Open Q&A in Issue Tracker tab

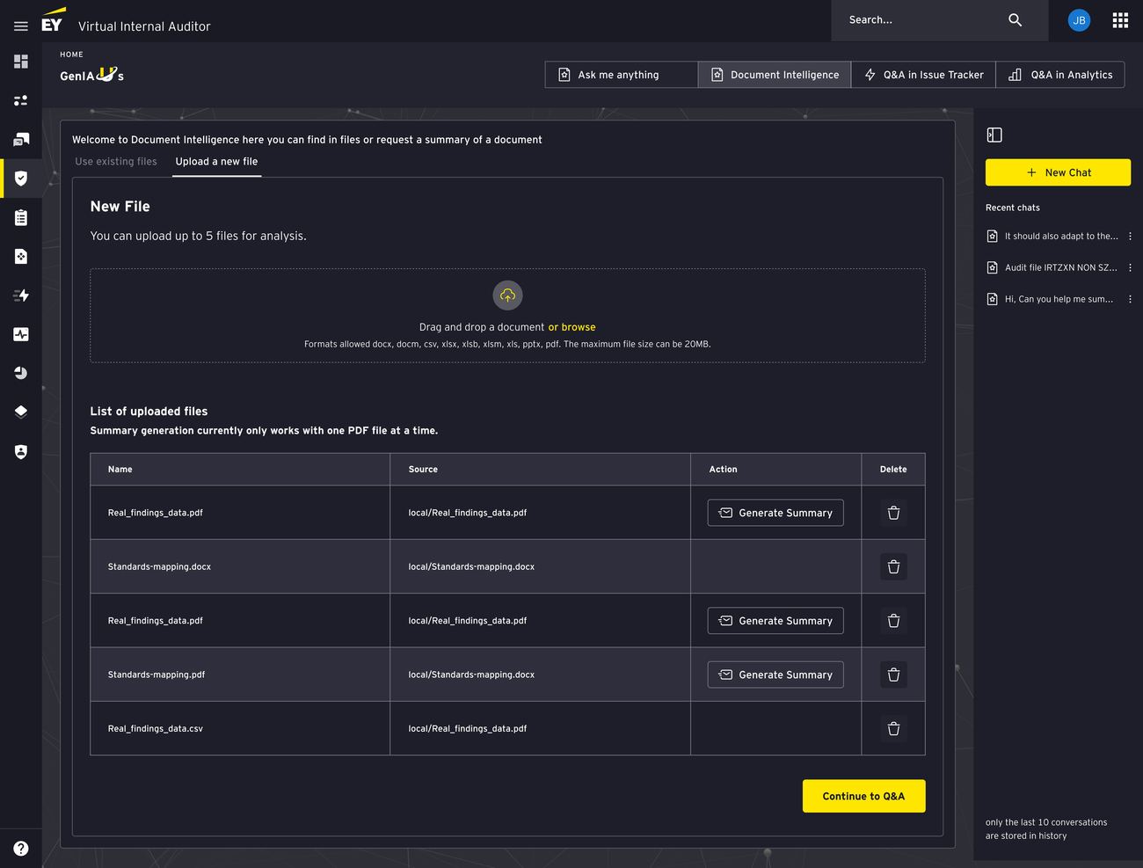923,75
